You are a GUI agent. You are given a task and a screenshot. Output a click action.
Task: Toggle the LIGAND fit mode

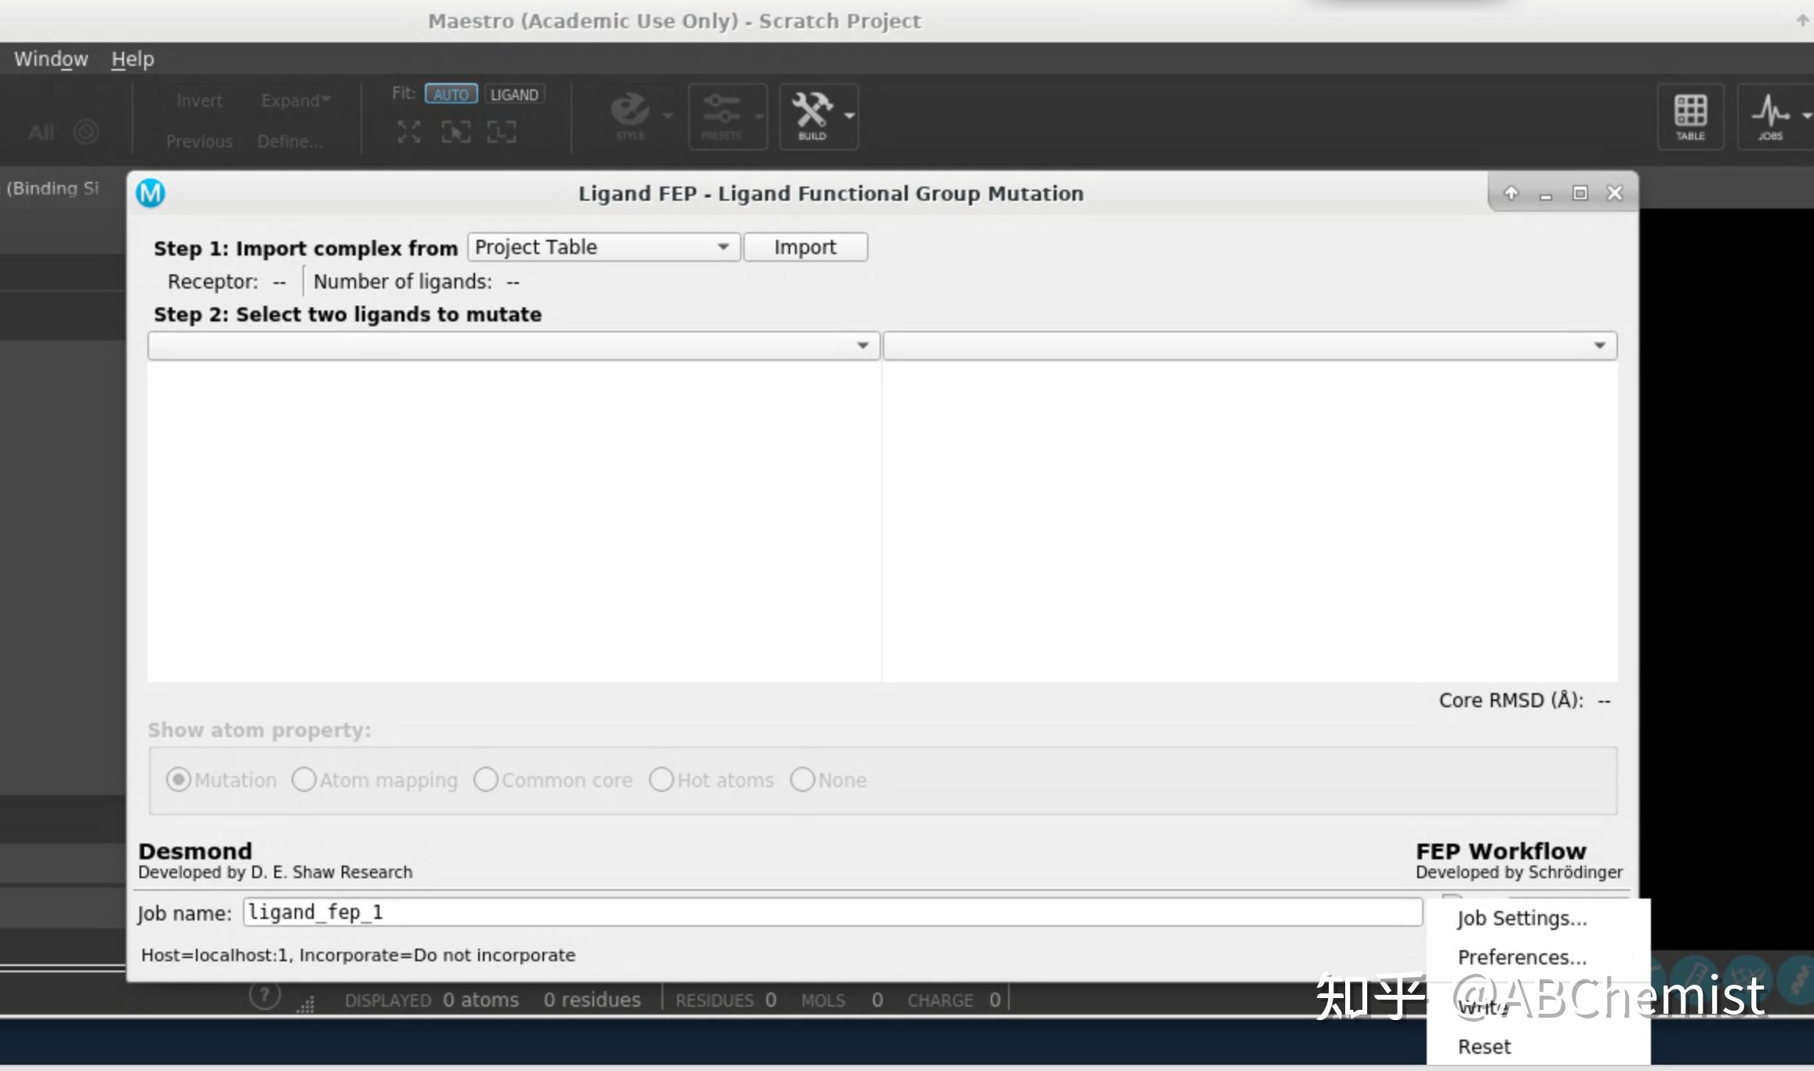(514, 94)
